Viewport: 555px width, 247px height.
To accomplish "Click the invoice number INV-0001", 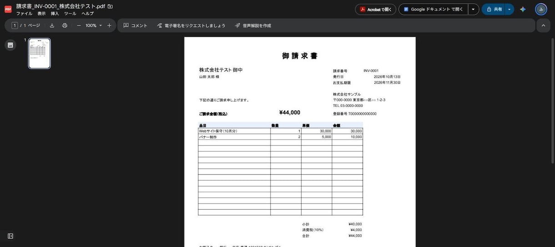I will coord(371,71).
